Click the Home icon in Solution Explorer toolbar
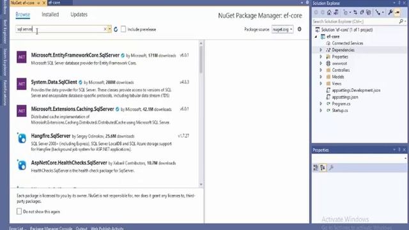 (329, 12)
